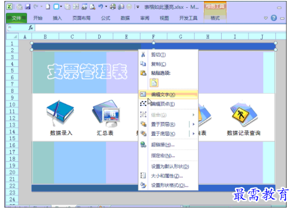
Task: Click the 汇总表 monitor folder icon
Action: point(106,113)
